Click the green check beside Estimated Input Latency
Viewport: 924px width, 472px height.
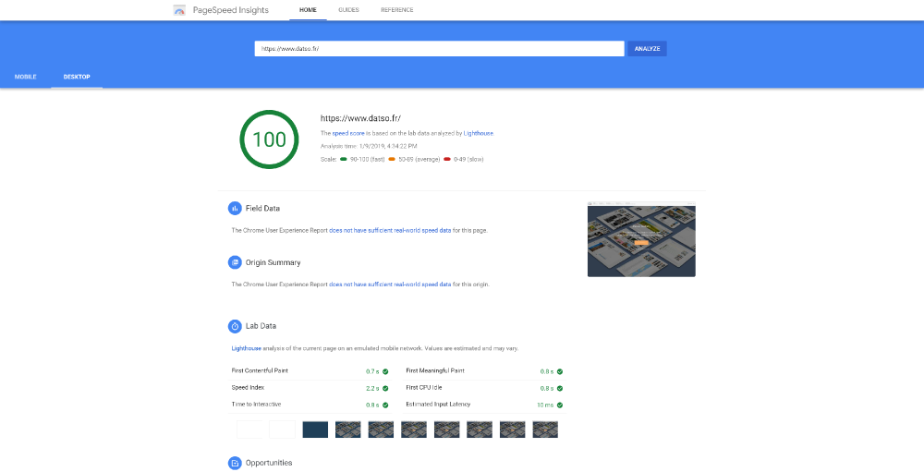[560, 405]
